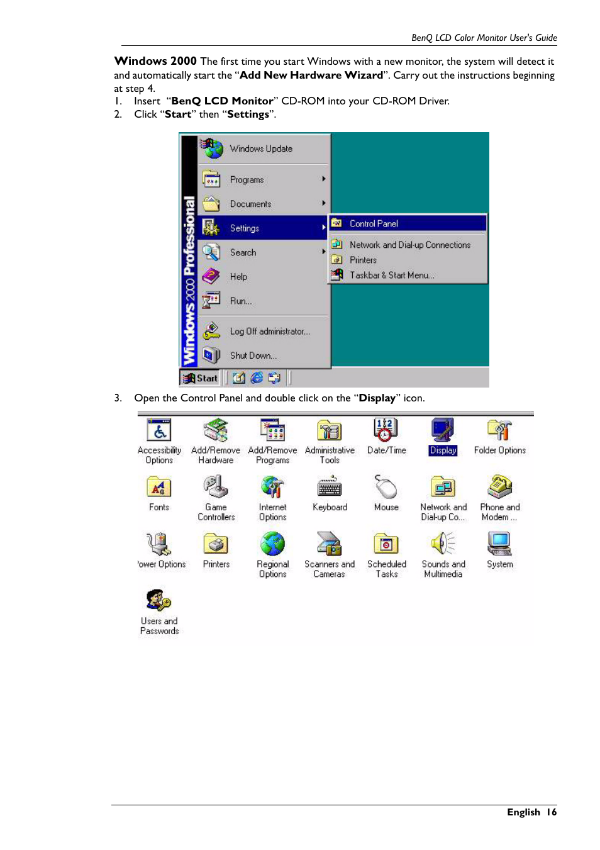
Task: Open Network and Dial-up Connections icon in Control Panel
Action: pyautogui.click(x=443, y=488)
